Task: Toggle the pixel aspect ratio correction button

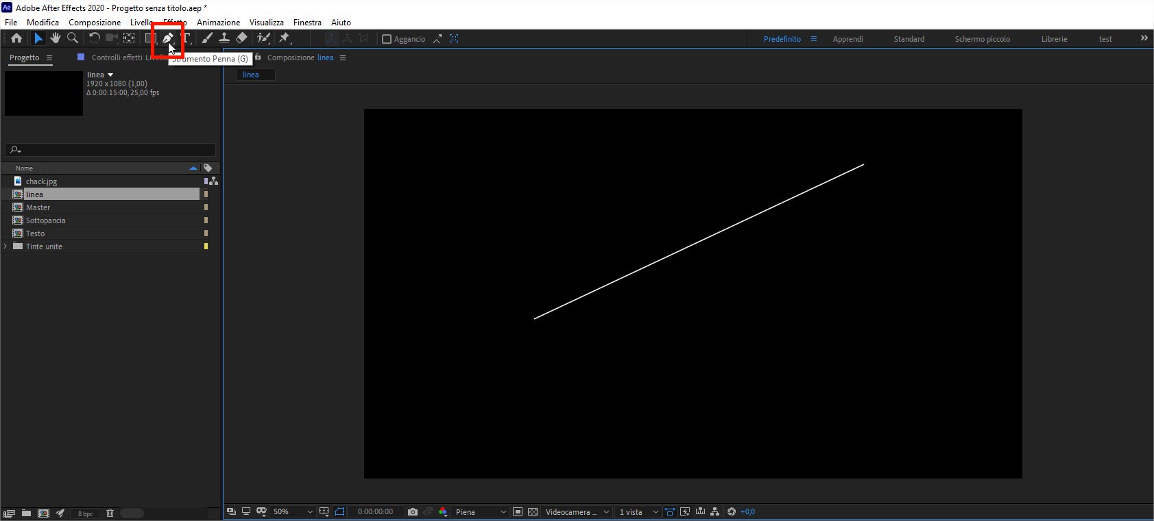Action: (670, 511)
